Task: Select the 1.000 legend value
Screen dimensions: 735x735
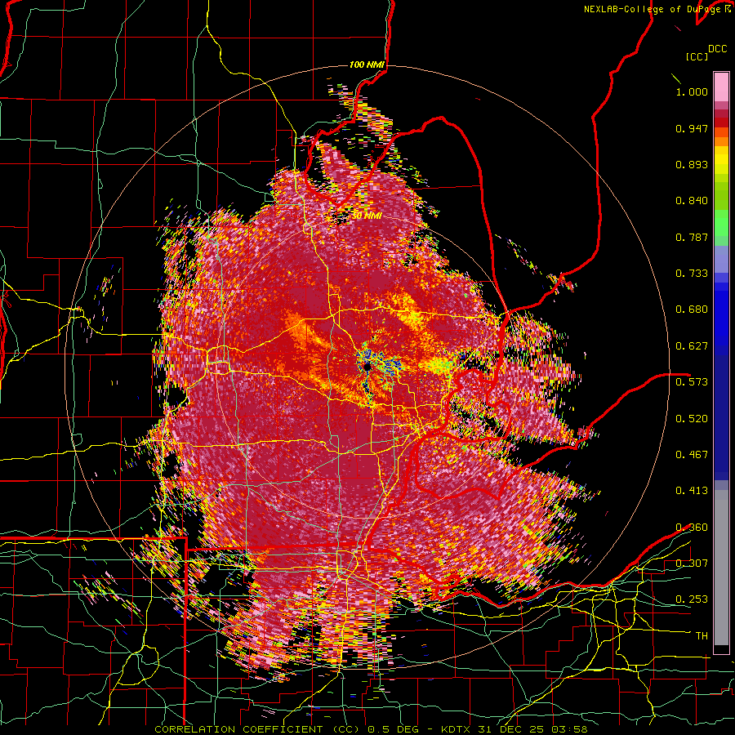Action: click(692, 91)
